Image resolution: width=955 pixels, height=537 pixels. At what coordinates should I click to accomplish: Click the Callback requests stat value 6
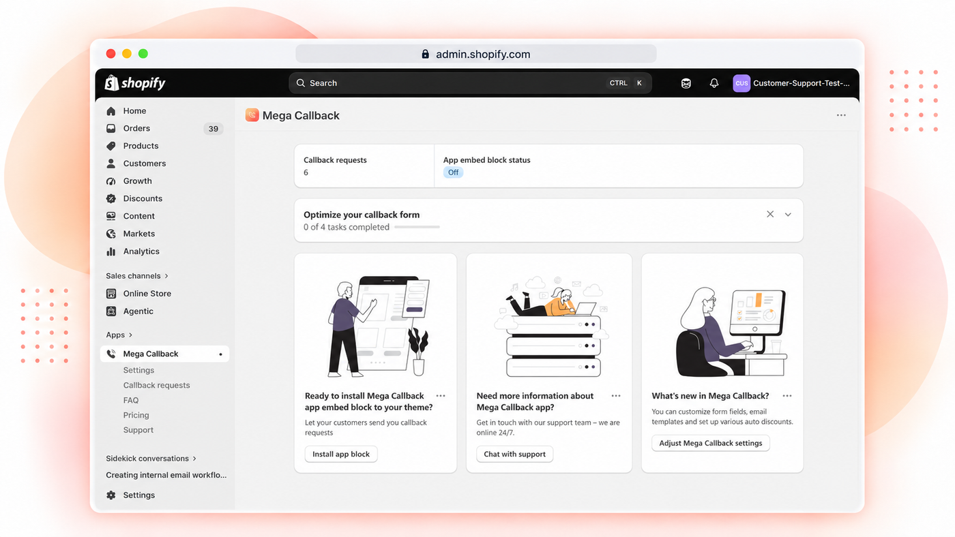pyautogui.click(x=306, y=172)
